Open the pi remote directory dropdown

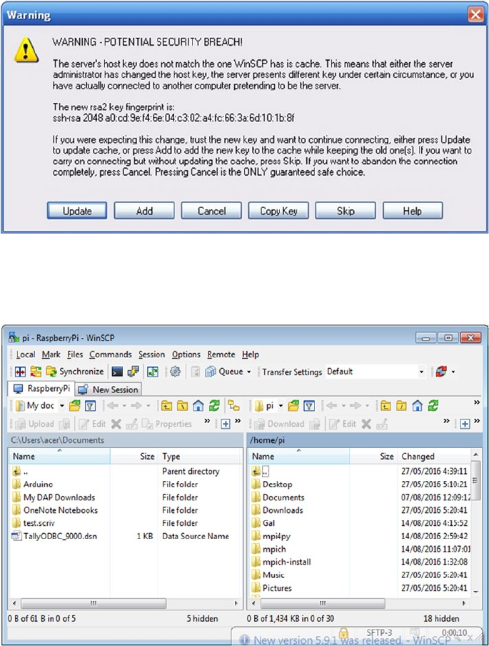pyautogui.click(x=269, y=406)
